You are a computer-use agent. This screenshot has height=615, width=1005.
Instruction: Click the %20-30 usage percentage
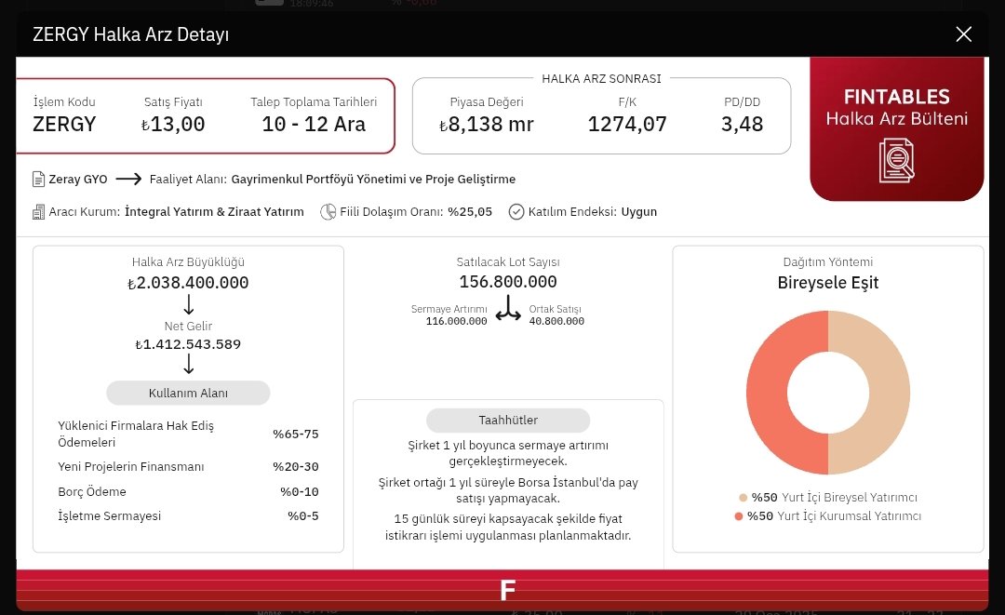click(296, 467)
